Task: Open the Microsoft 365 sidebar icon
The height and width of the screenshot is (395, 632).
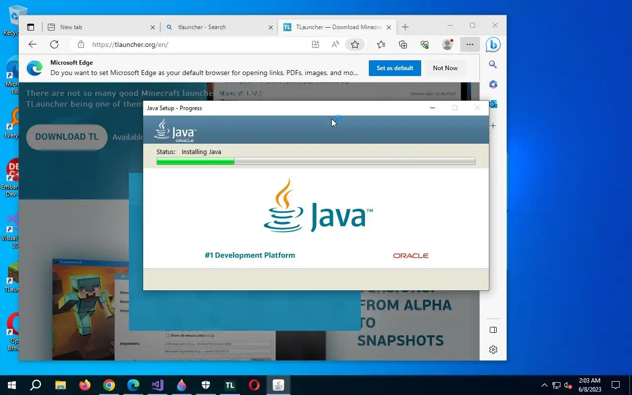Action: [493, 84]
